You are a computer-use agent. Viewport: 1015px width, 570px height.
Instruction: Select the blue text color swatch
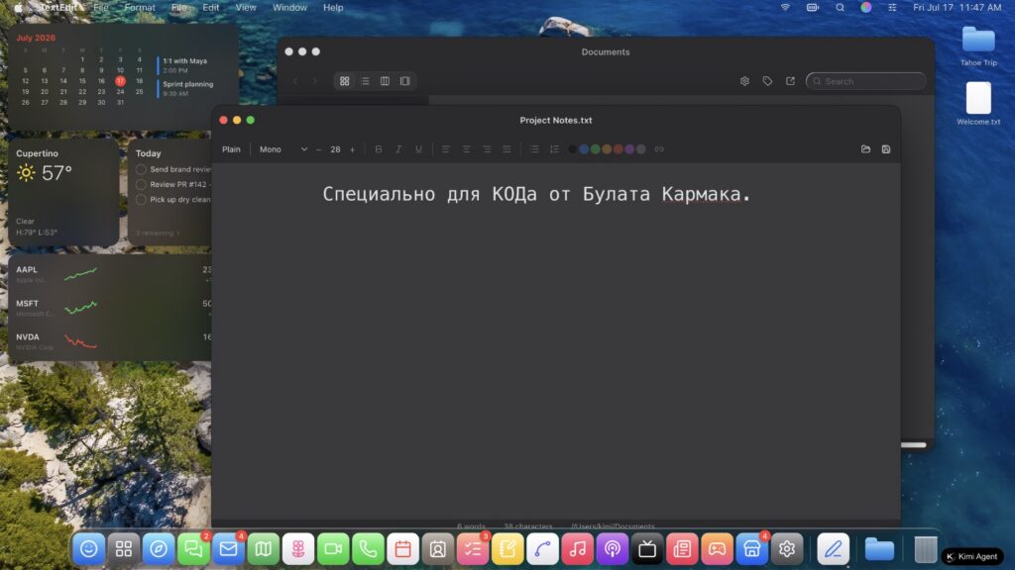tap(584, 149)
